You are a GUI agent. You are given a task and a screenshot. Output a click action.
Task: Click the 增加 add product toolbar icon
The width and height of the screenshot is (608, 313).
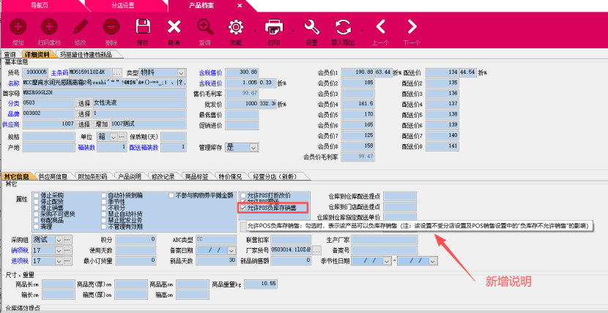[x=18, y=27]
